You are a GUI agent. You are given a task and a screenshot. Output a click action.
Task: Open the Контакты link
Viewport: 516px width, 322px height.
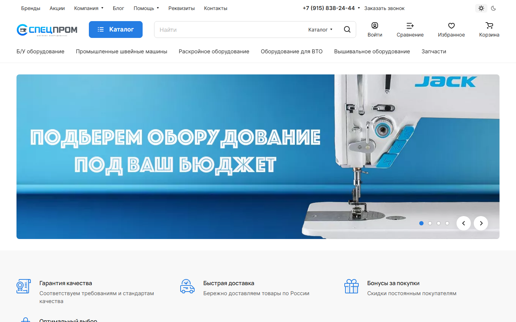(x=216, y=8)
